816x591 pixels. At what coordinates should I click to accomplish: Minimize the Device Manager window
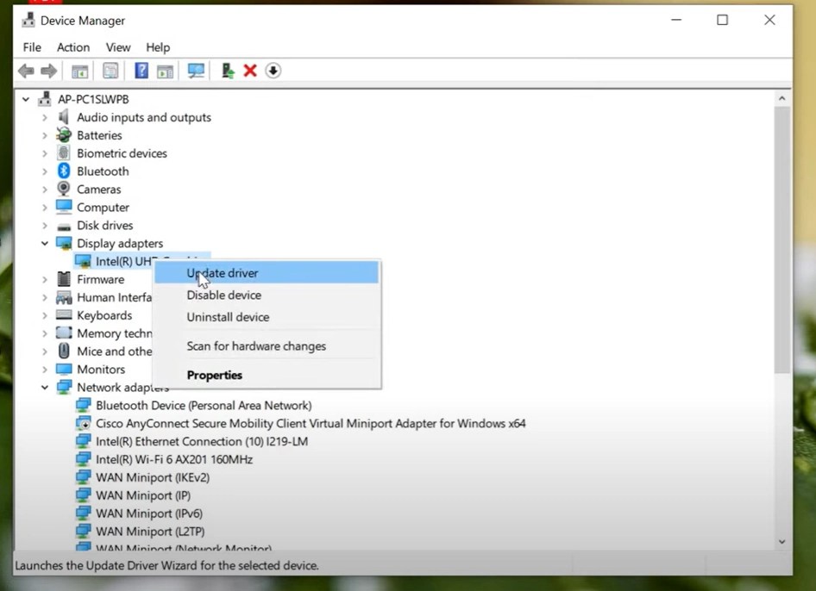coord(676,20)
